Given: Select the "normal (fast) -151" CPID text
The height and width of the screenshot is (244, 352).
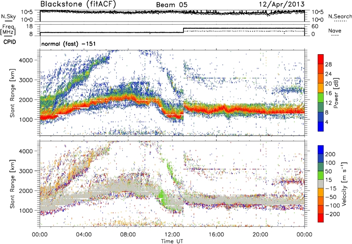Looking at the screenshot, I should [69, 44].
